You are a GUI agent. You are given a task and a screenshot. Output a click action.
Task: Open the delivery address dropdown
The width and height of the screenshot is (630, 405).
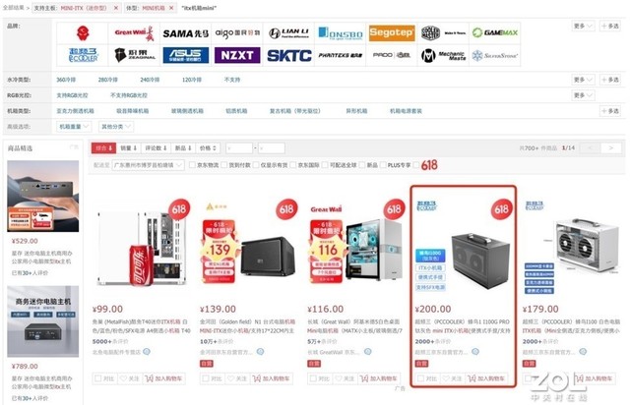point(148,165)
